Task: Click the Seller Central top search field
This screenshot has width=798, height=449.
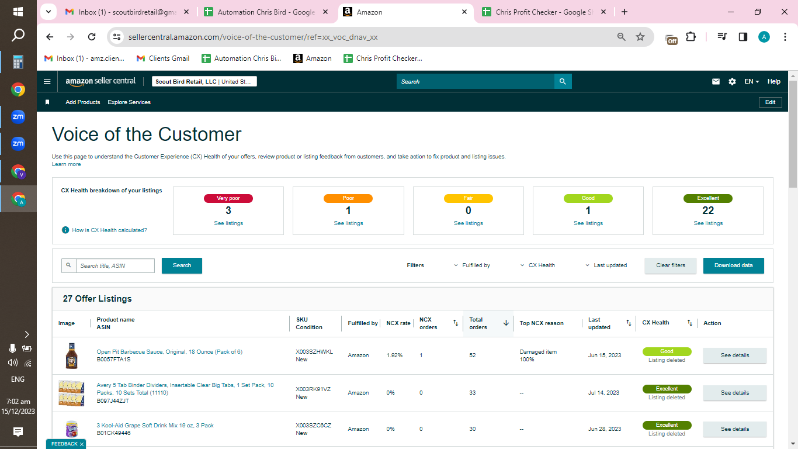Action: click(476, 81)
